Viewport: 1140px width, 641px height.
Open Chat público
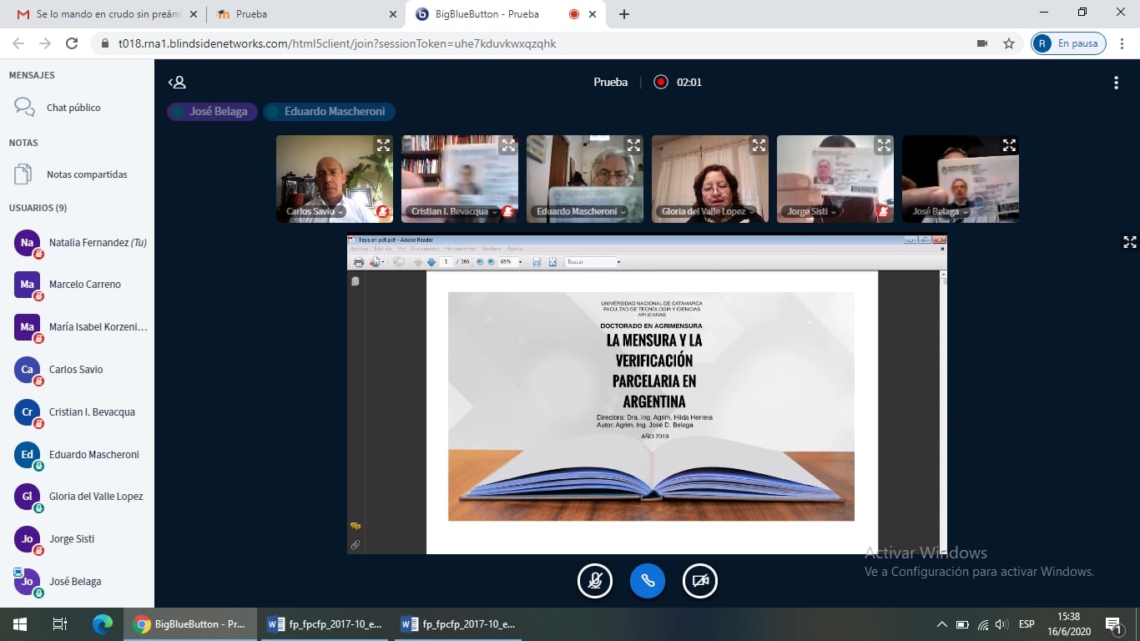coord(73,108)
